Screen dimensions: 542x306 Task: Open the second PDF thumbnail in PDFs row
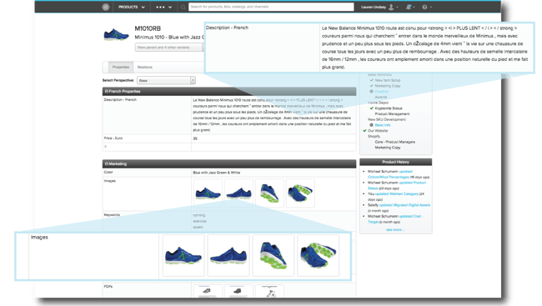tap(238, 291)
